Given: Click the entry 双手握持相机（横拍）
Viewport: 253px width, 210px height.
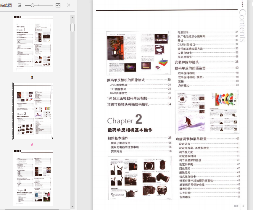Looking at the screenshot, I should click(191, 77).
